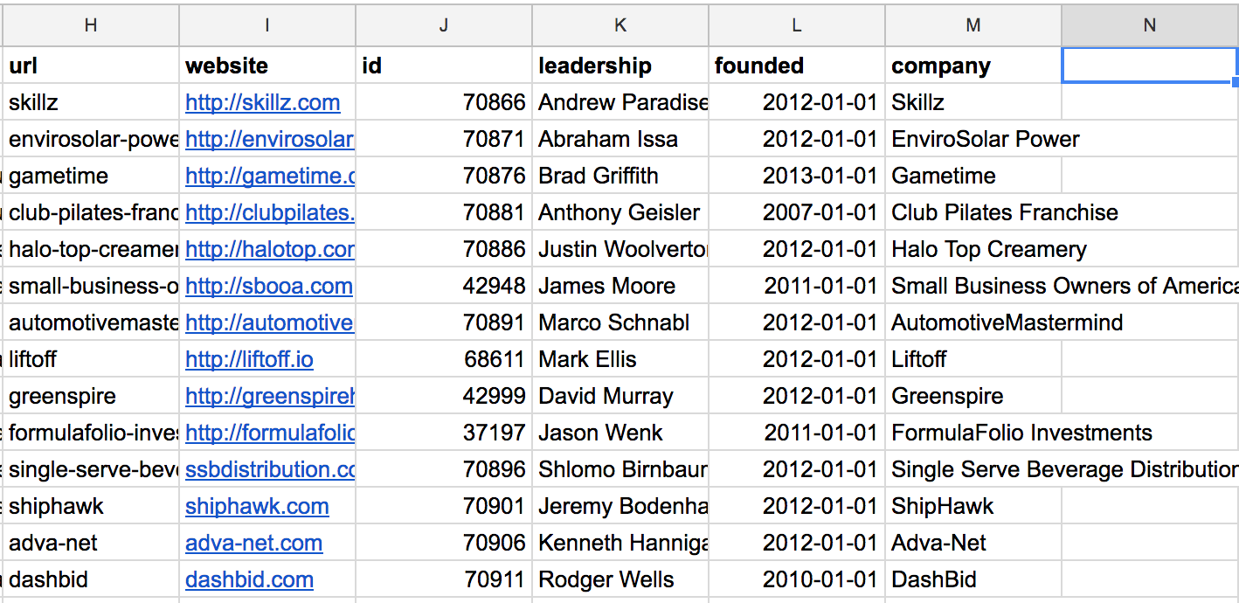The image size is (1239, 603).
Task: Open the formulafolio website link
Action: (x=269, y=433)
